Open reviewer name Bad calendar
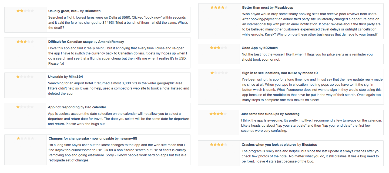 tap(96, 107)
